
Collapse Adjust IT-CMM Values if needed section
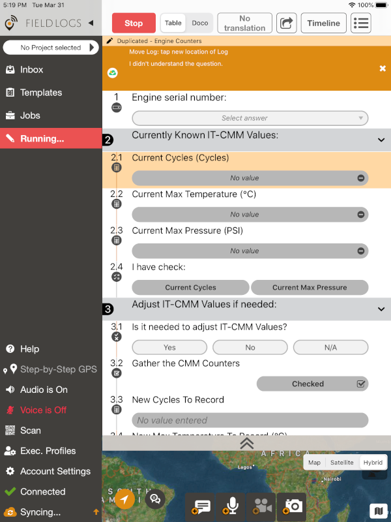click(x=381, y=309)
